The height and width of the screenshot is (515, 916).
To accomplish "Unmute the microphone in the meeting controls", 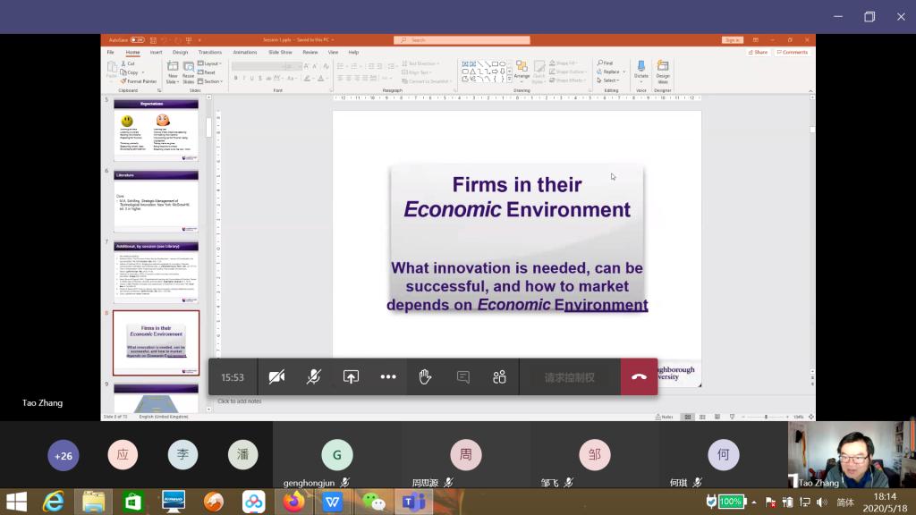I will 314,377.
